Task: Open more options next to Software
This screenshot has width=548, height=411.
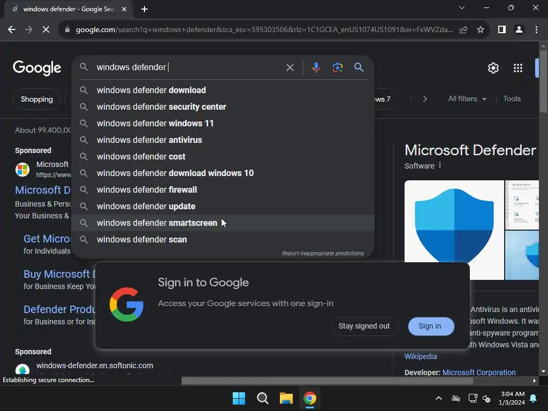Action: [440, 165]
